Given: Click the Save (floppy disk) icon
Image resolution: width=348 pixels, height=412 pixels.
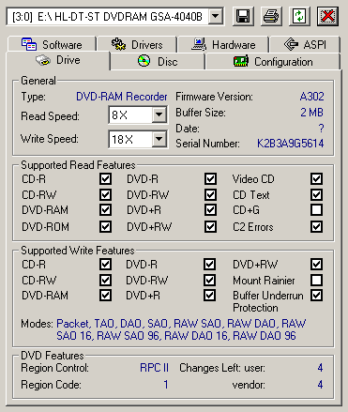Looking at the screenshot, I should [x=243, y=16].
